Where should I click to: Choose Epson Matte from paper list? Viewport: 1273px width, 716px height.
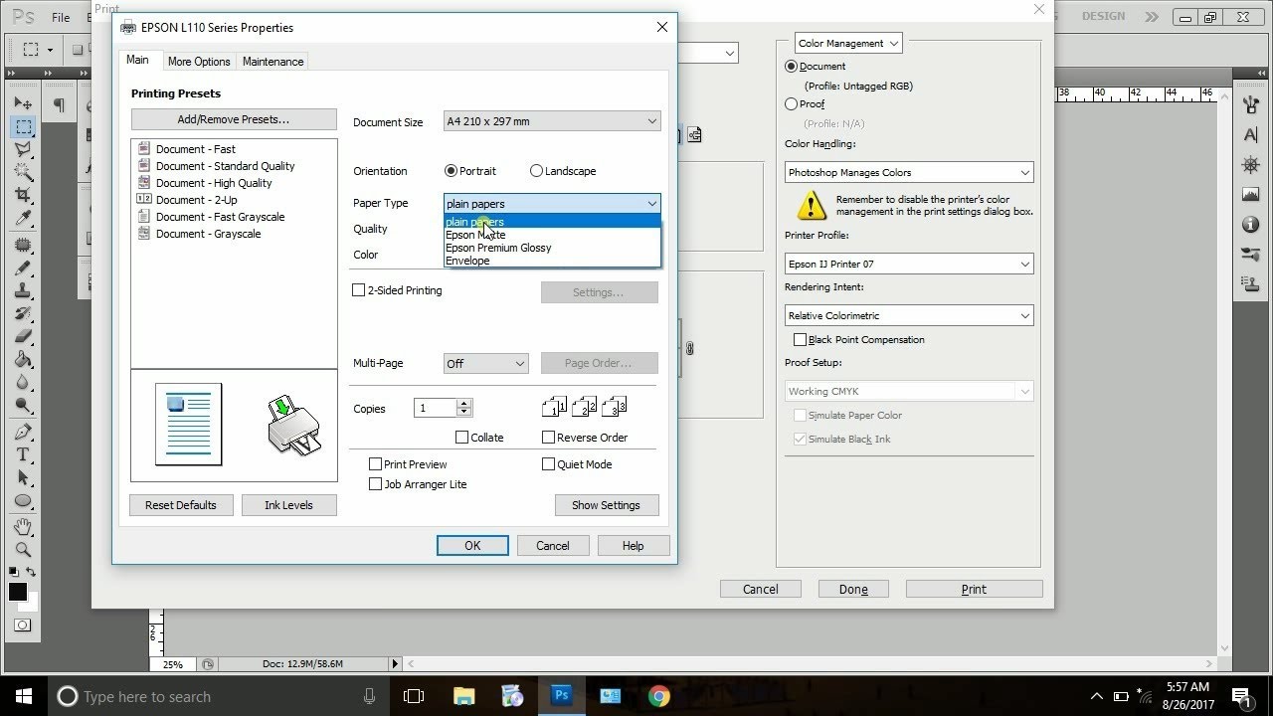click(552, 235)
